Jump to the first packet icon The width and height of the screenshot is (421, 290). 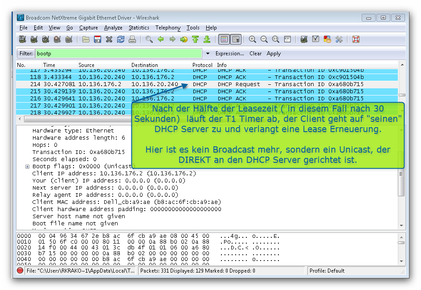click(195, 40)
